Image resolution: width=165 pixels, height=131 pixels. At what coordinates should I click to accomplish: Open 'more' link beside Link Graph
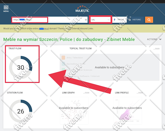pos(86,92)
